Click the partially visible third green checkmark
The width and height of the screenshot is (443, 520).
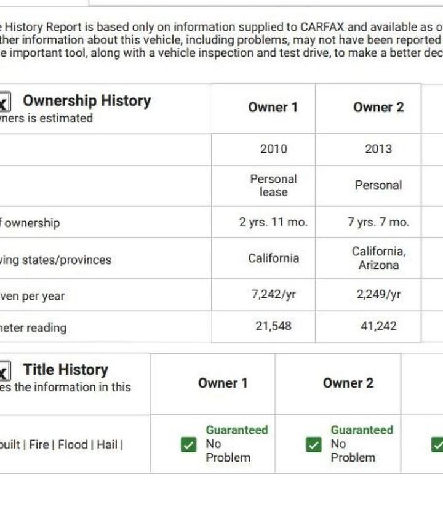(x=437, y=444)
